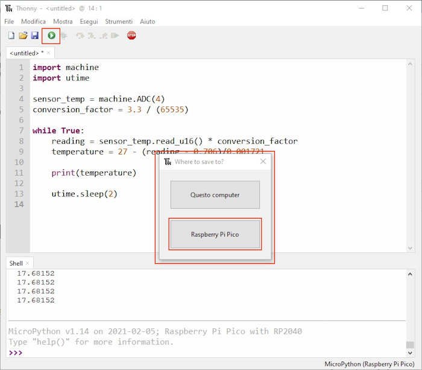Open the File menu
Viewport: 422px width, 370px height.
9,21
